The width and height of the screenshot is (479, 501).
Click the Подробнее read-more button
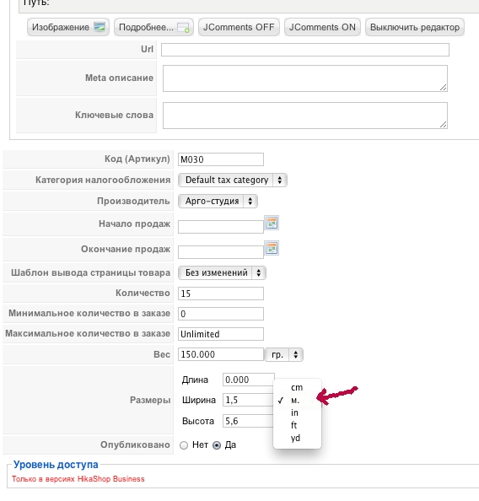pyautogui.click(x=153, y=27)
